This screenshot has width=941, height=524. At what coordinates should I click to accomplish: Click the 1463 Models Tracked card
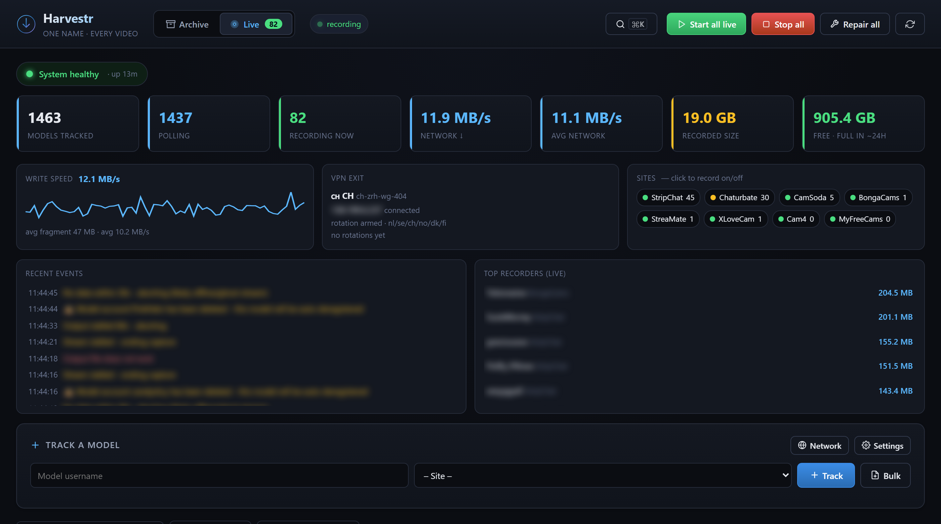click(78, 123)
